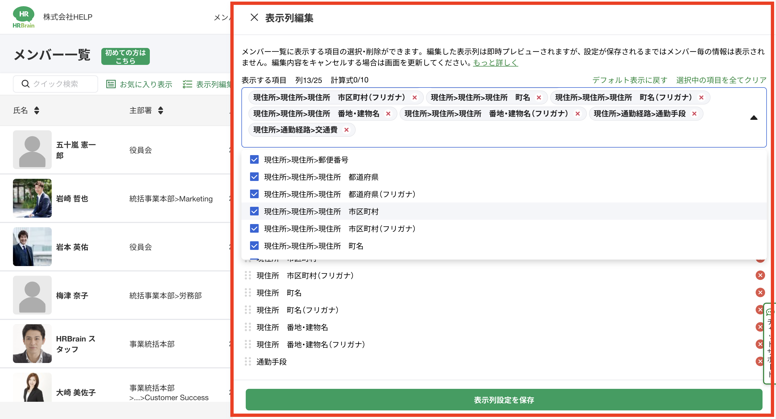The height and width of the screenshot is (419, 776).
Task: Delete row 現住所 市区町村(フリガナ) with red X
Action: (760, 275)
